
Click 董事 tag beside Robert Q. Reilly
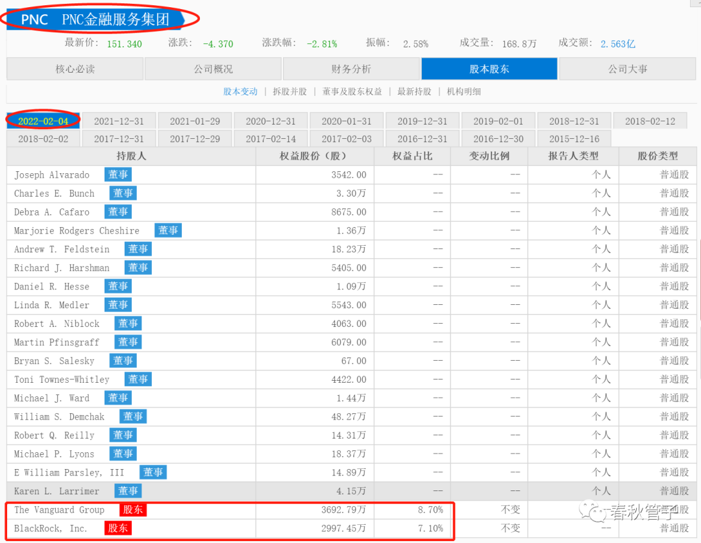coord(123,435)
